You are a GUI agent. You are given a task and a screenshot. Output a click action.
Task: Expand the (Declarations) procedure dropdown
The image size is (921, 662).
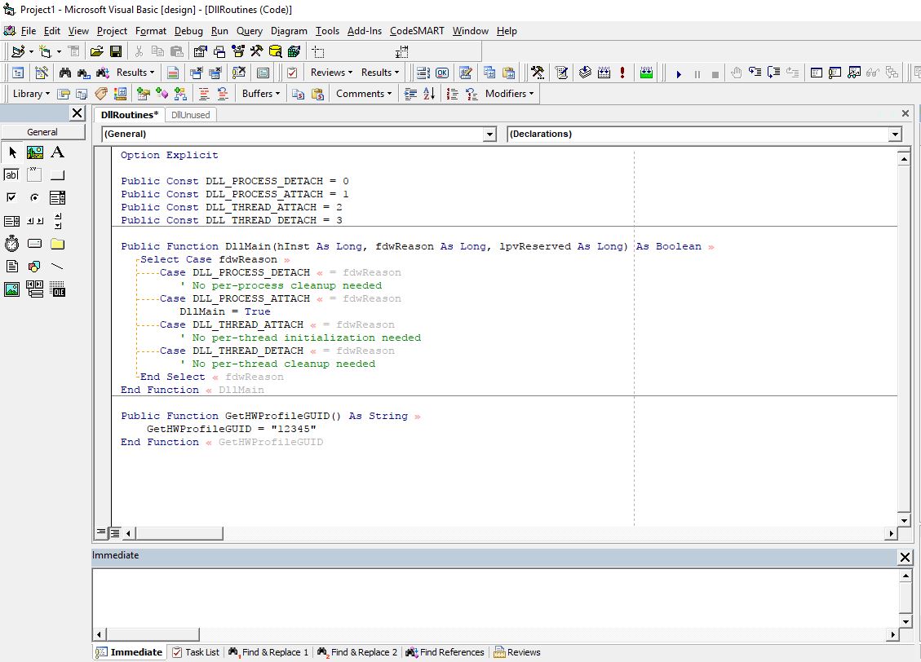[895, 135]
